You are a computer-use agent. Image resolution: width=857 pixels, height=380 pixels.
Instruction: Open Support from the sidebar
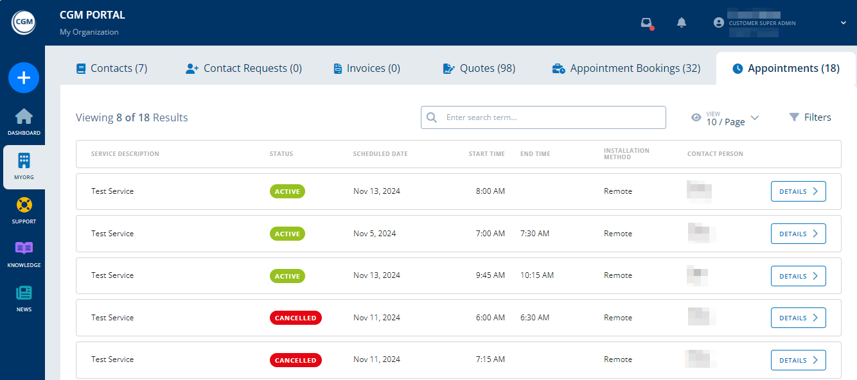(x=24, y=209)
